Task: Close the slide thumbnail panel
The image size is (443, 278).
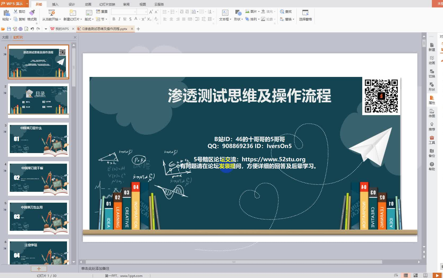Action: pos(75,37)
